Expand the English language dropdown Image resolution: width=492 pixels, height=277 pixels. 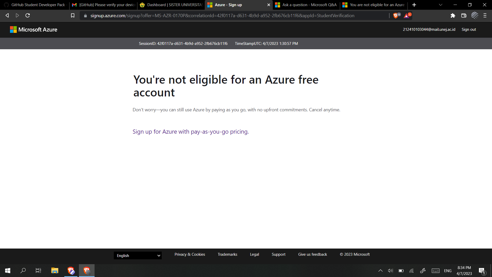(x=138, y=255)
